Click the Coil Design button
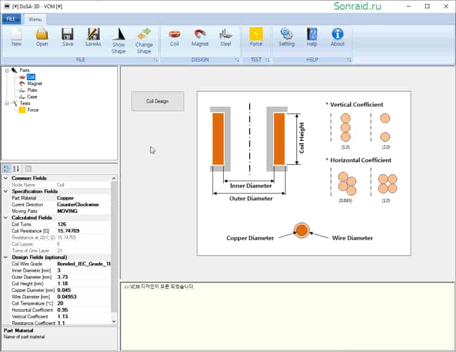This screenshot has height=352, width=456. pyautogui.click(x=157, y=101)
